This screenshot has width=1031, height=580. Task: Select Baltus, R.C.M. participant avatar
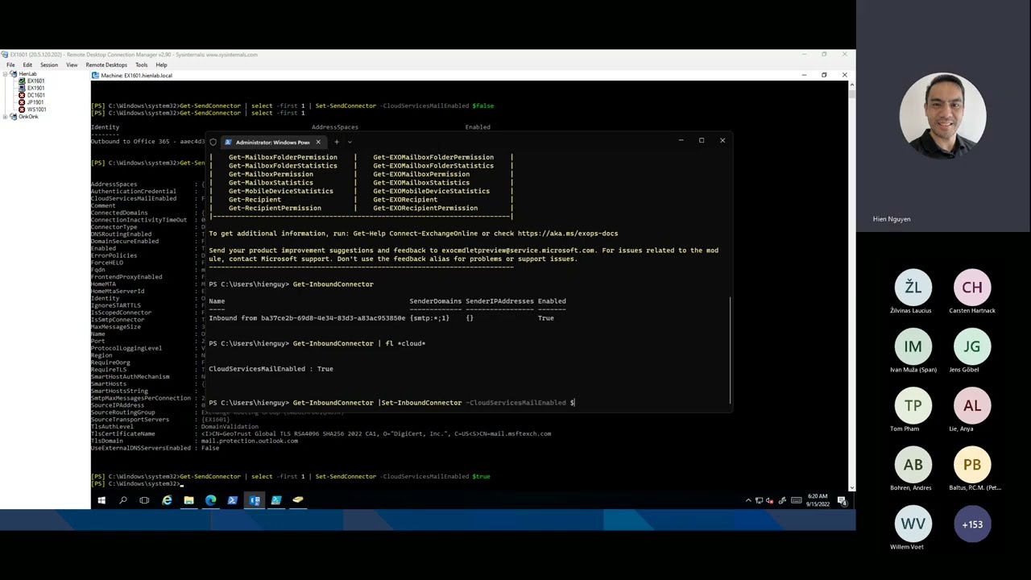[x=972, y=465]
